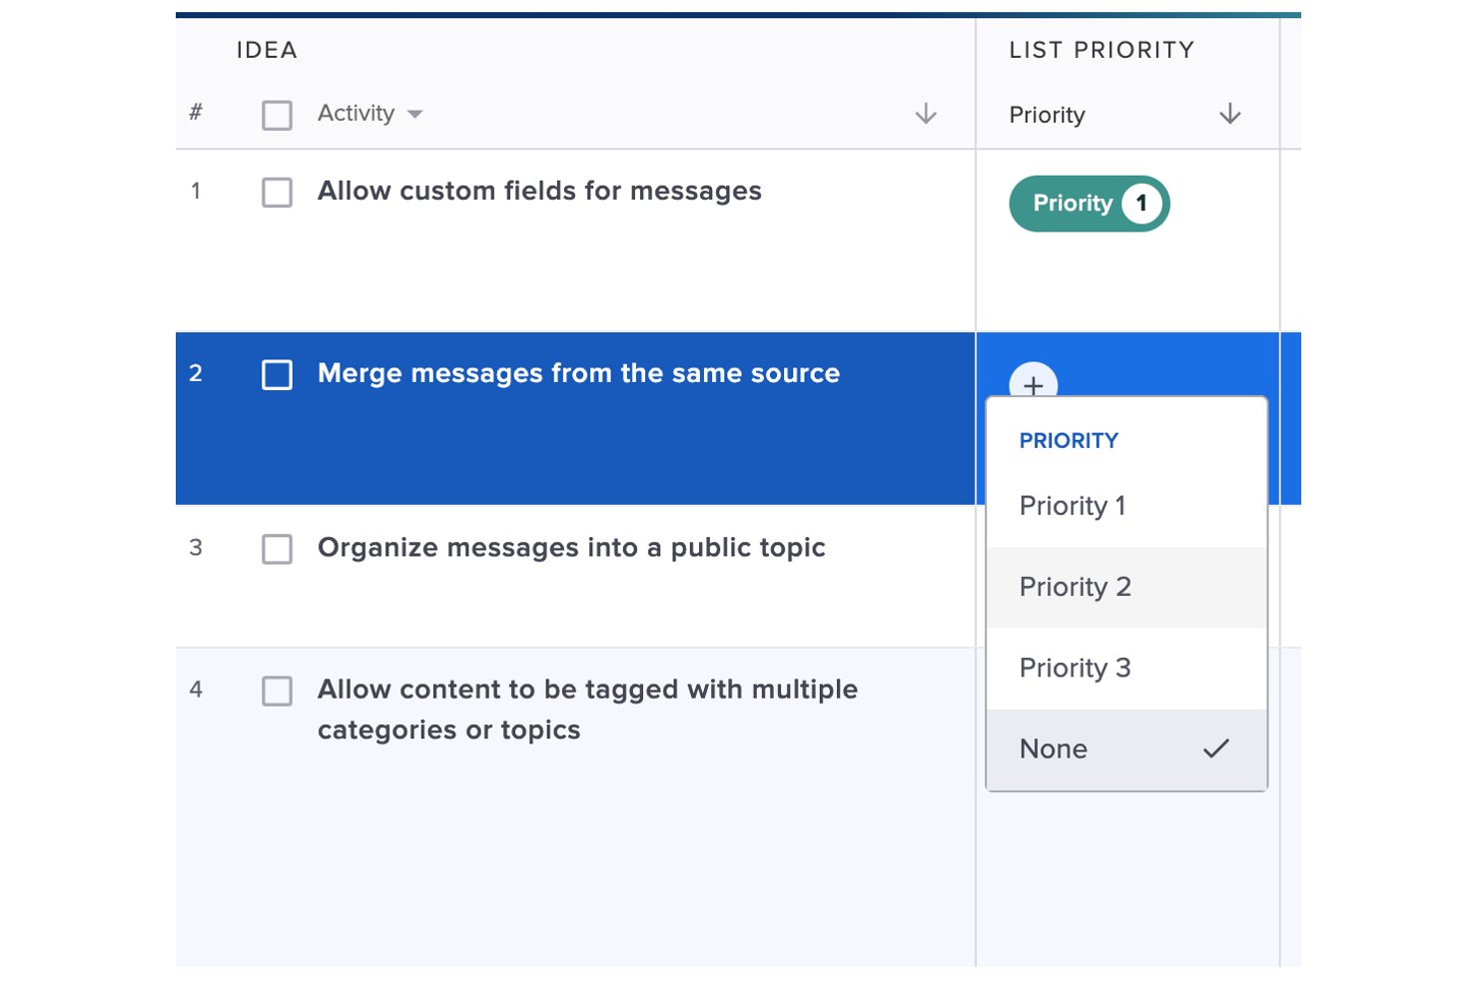
Task: Toggle the select-all checkbox in header
Action: [x=277, y=115]
